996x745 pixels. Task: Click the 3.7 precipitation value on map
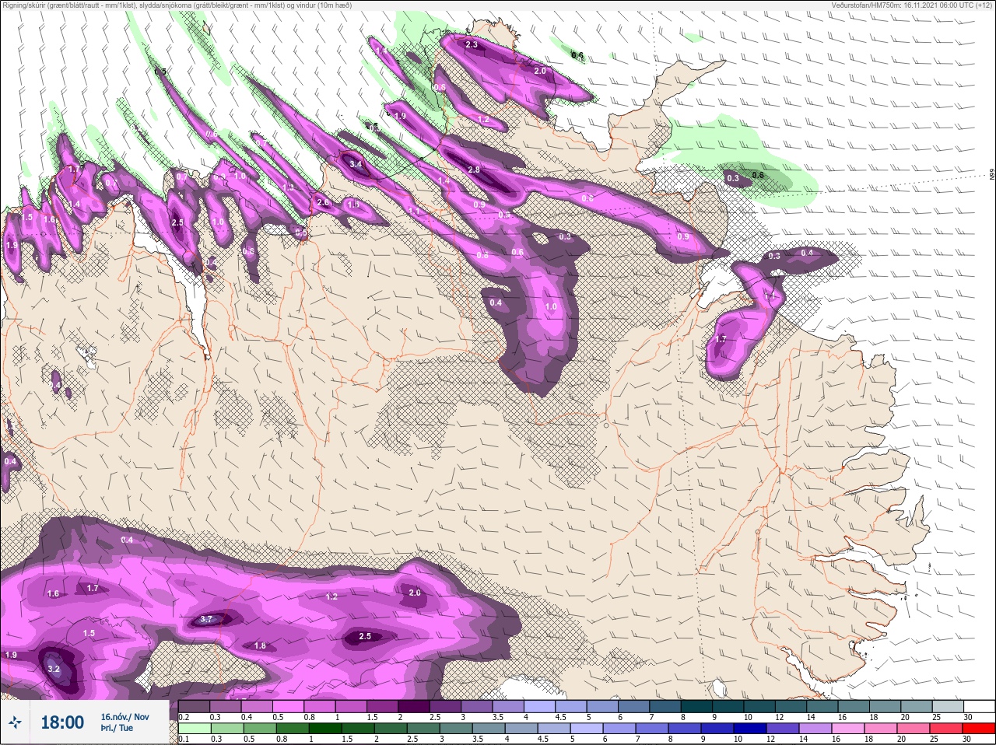tap(206, 619)
